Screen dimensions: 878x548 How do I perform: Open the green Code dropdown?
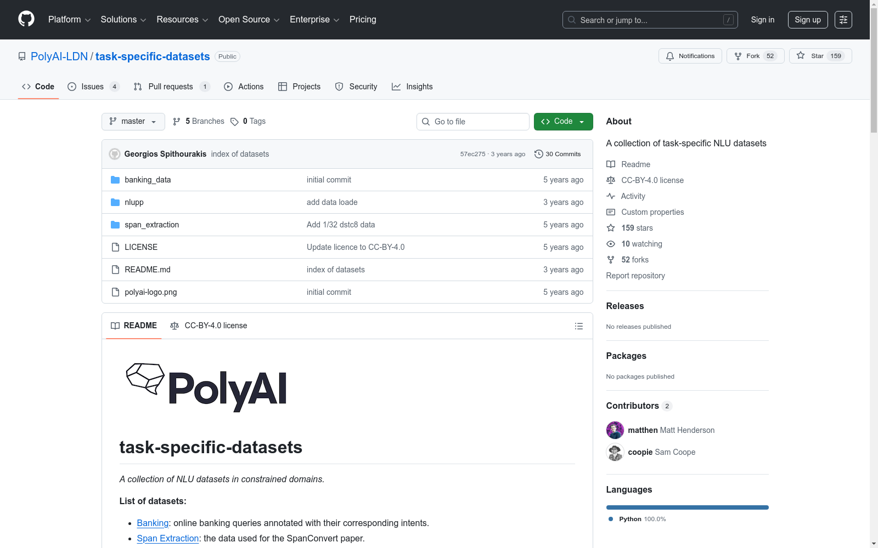pos(564,122)
